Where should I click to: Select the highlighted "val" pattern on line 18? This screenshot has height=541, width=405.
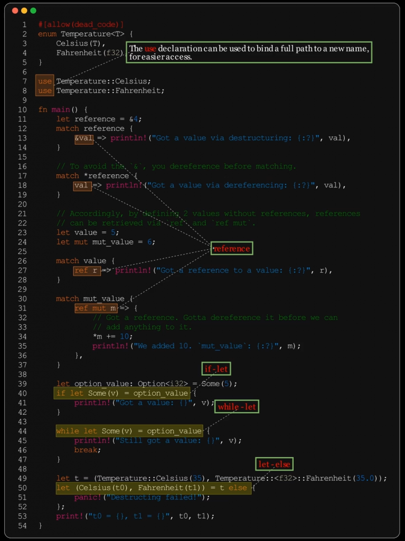point(82,185)
